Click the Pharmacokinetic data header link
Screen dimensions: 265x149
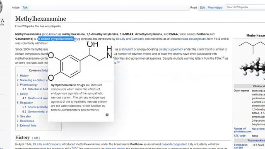(256, 141)
